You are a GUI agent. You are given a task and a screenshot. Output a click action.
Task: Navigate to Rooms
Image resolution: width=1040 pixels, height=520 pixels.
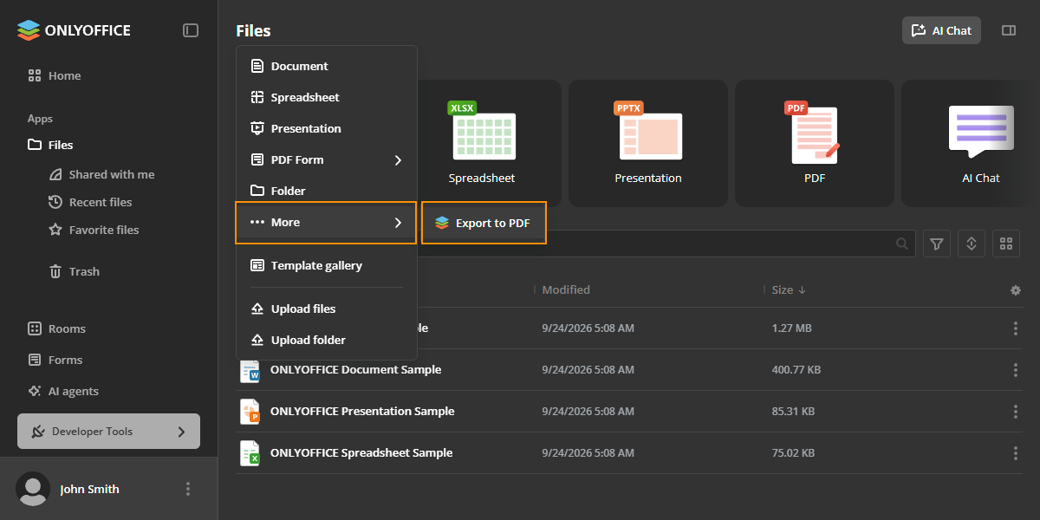[x=56, y=328]
